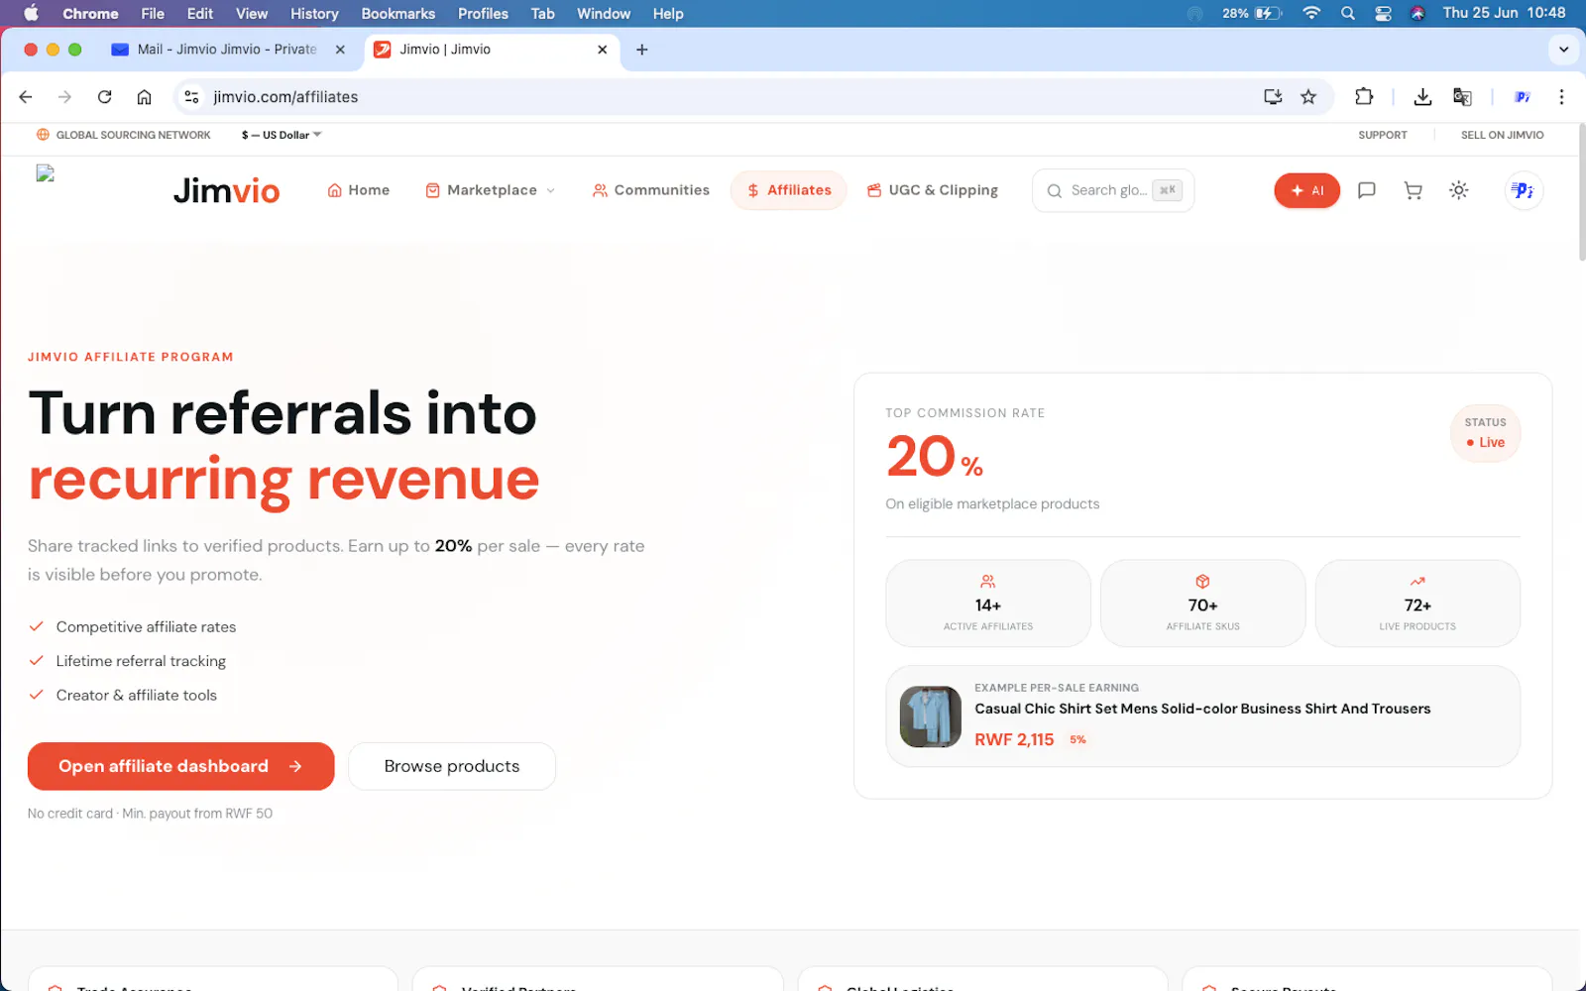Click the Active Affiliates 14+ stat card
The width and height of the screenshot is (1586, 991).
click(988, 604)
